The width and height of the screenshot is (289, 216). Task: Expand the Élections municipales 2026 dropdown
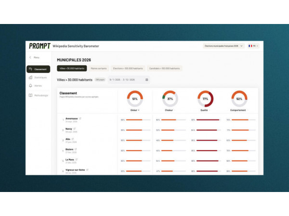click(223, 46)
